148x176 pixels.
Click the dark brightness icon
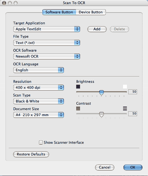tap(78, 87)
